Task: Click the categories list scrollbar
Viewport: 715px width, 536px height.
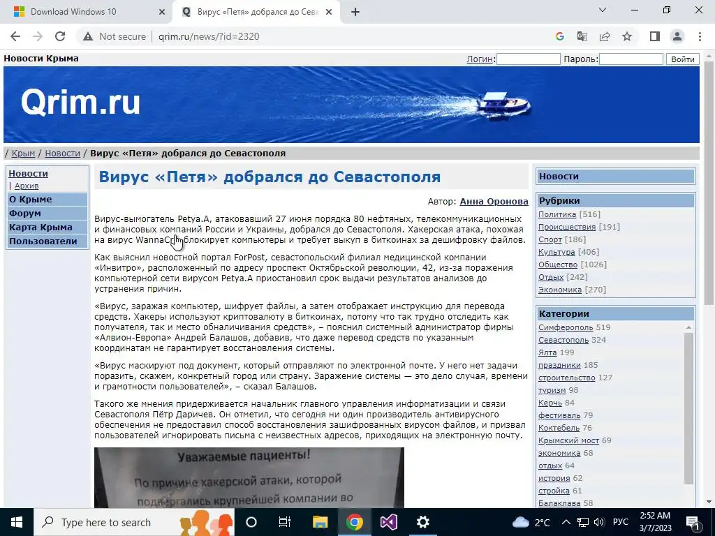Action: 688,408
